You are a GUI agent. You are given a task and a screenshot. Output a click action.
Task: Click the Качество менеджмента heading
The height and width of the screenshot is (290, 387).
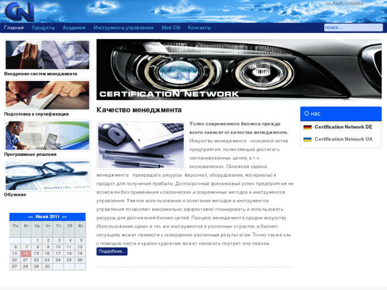point(139,110)
